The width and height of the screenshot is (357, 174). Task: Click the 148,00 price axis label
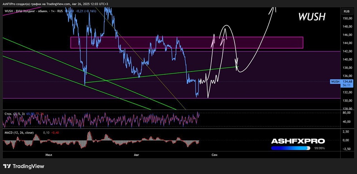(x=347, y=27)
